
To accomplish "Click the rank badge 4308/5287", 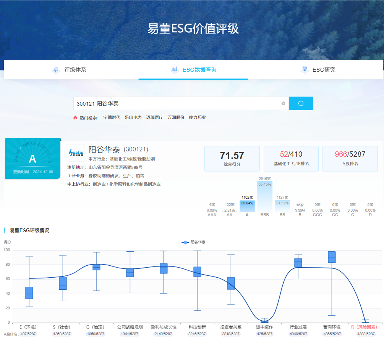I will [x=366, y=334].
